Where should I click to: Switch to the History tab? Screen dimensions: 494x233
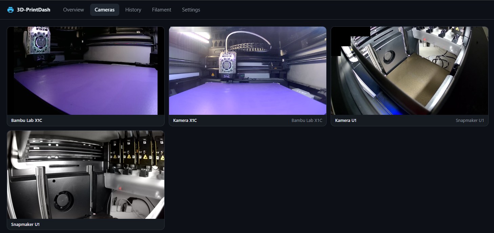pyautogui.click(x=133, y=10)
